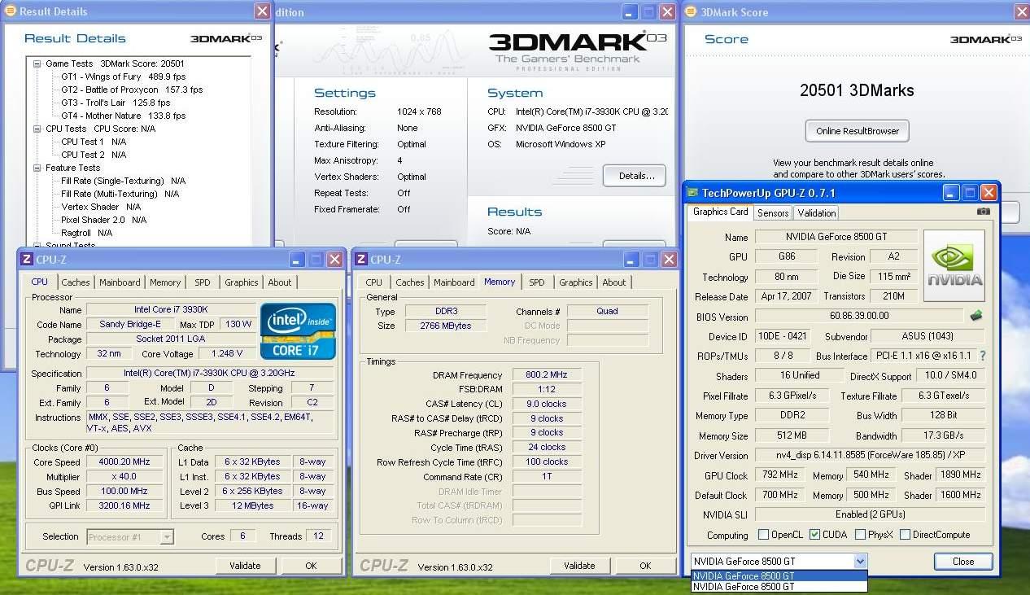Click Validate in the left CPU-Z window
This screenshot has height=595, width=1030.
coord(245,566)
